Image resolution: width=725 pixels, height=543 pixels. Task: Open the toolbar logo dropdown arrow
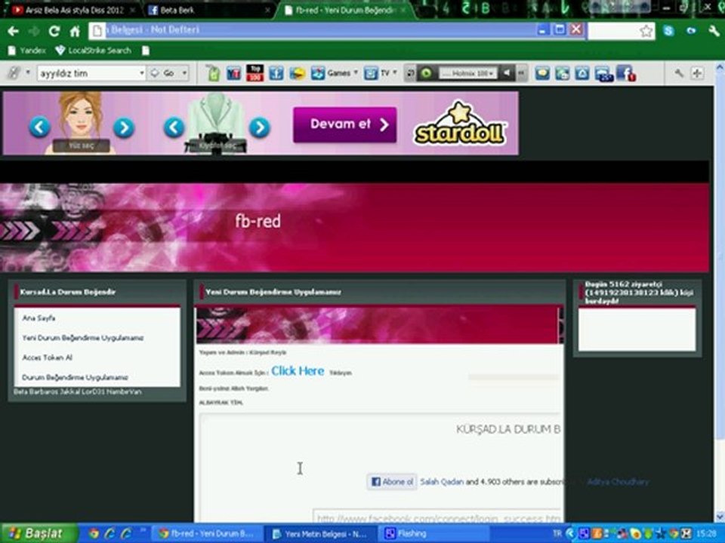coord(28,73)
